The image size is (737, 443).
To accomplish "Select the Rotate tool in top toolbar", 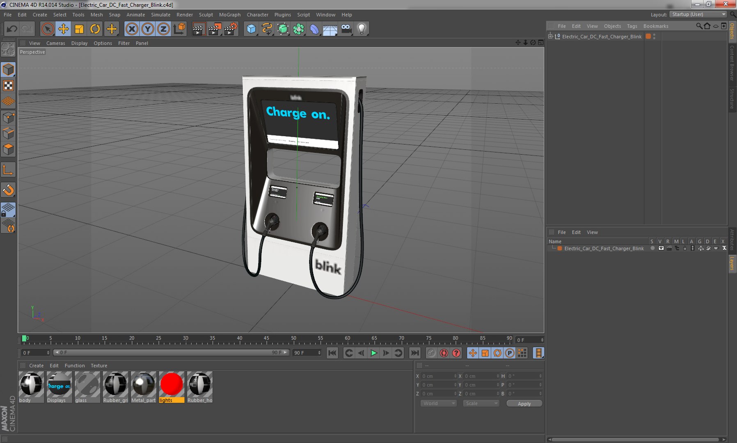I will pos(95,29).
